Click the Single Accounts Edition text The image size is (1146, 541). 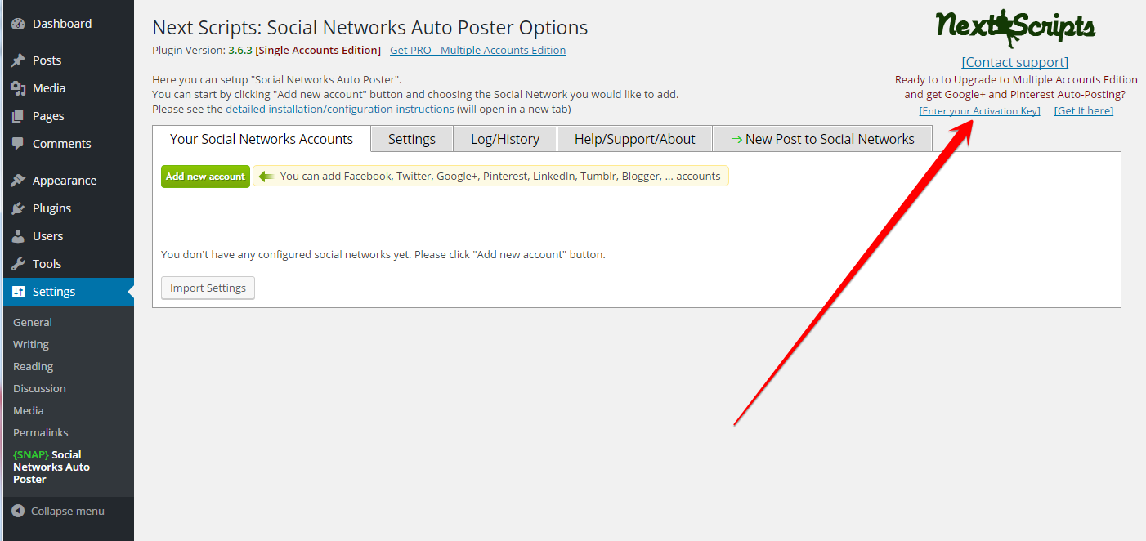click(319, 51)
